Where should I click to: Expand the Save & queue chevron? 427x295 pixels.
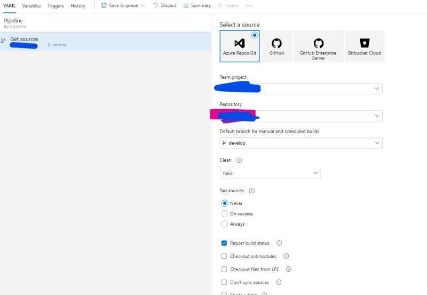[x=143, y=5]
